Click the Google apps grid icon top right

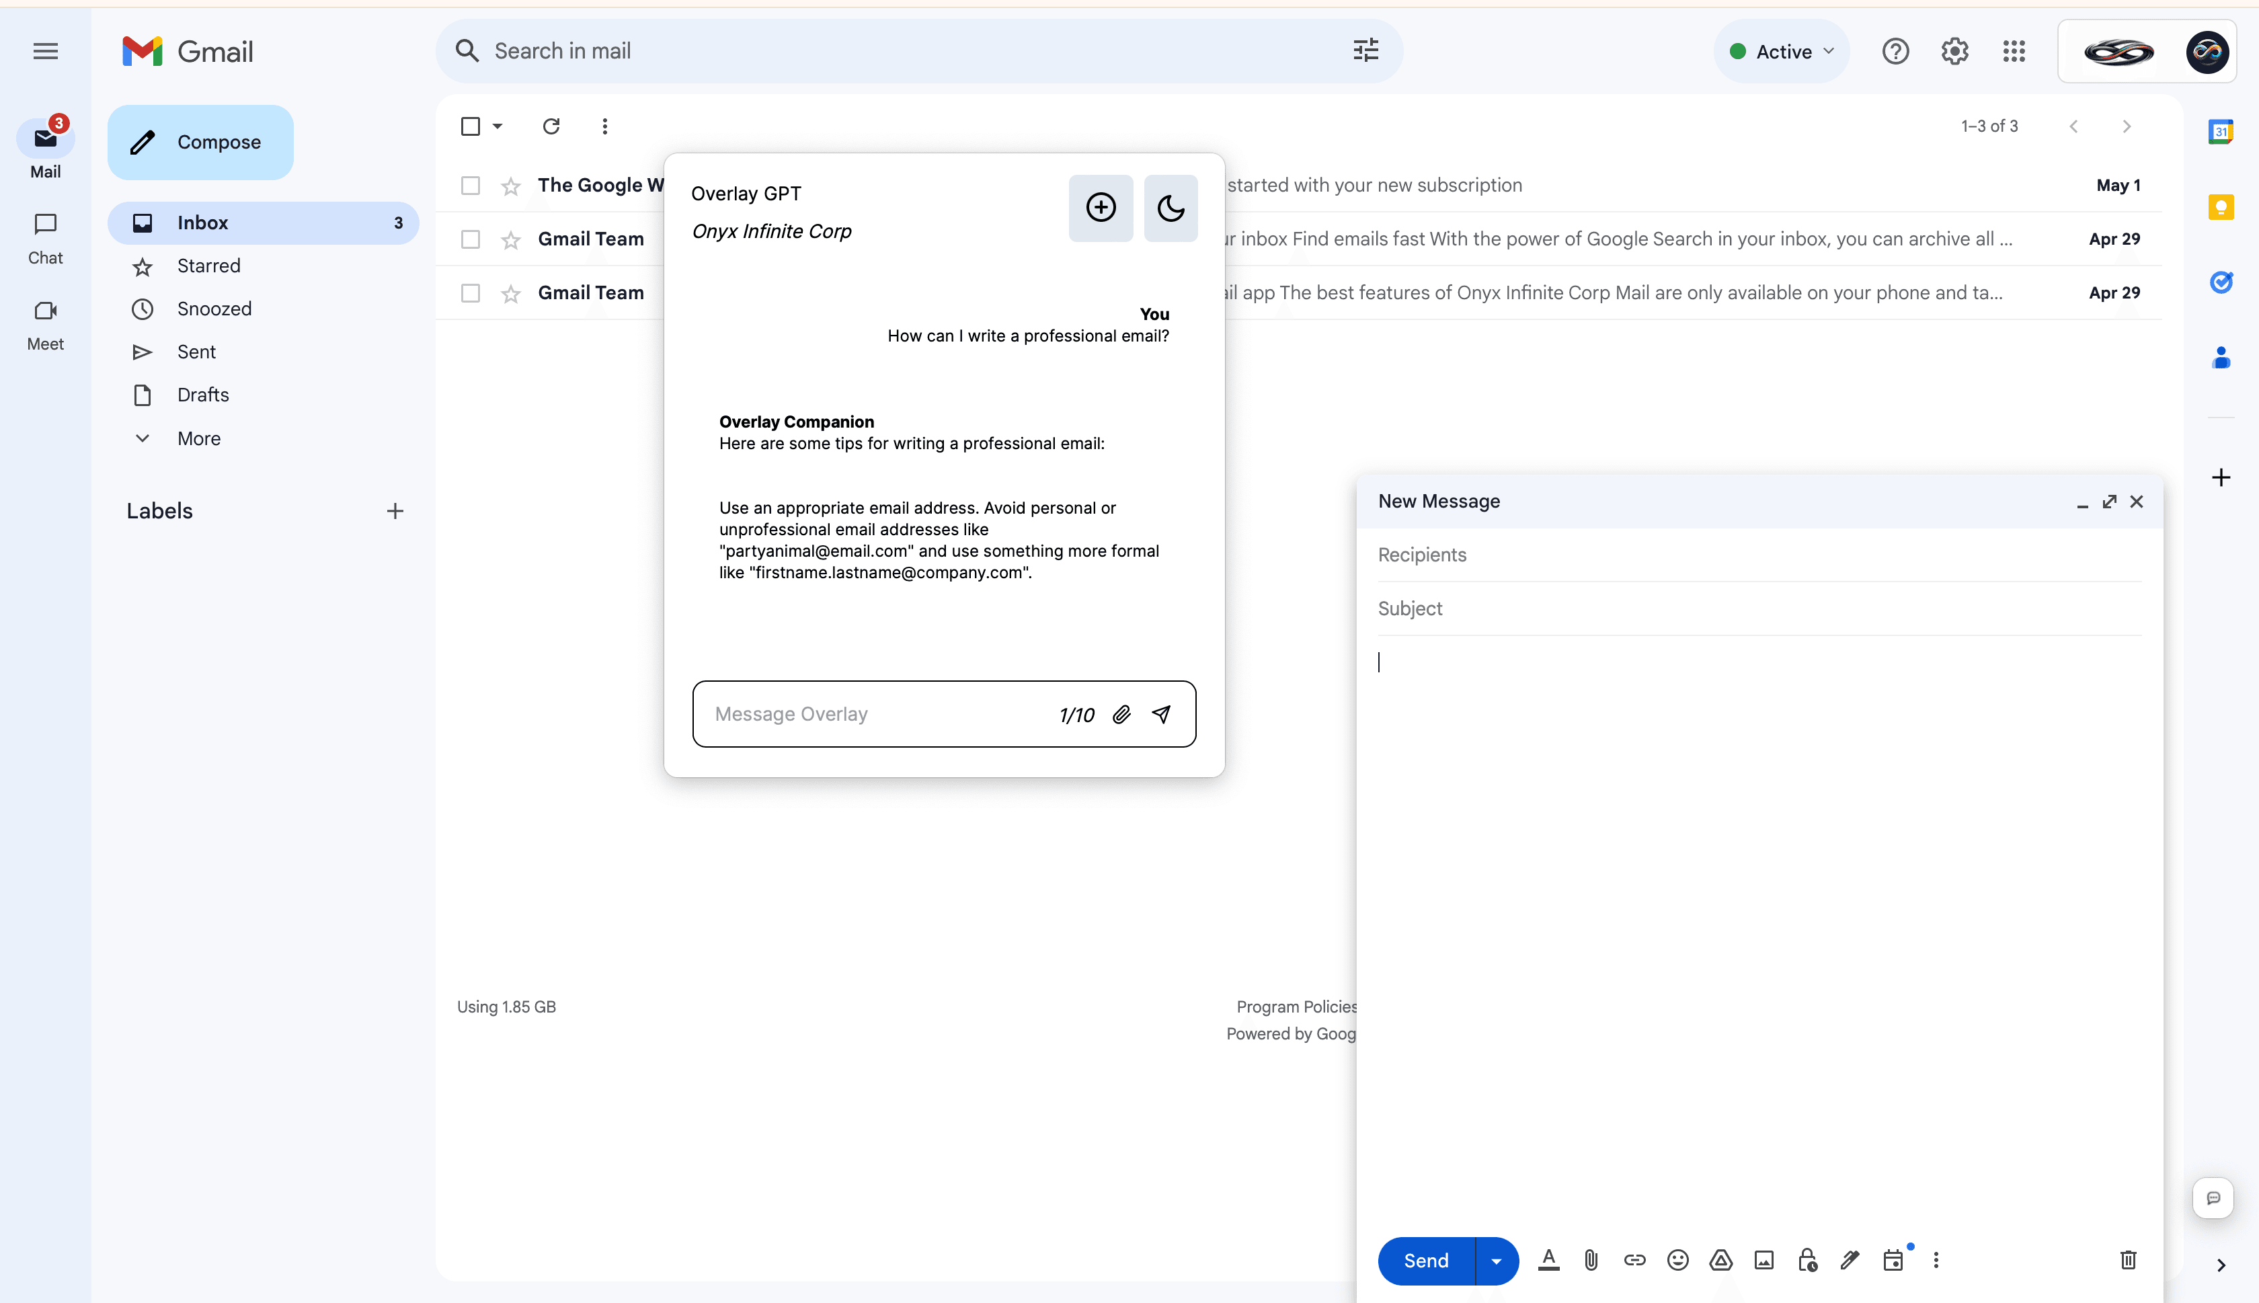click(x=2012, y=51)
